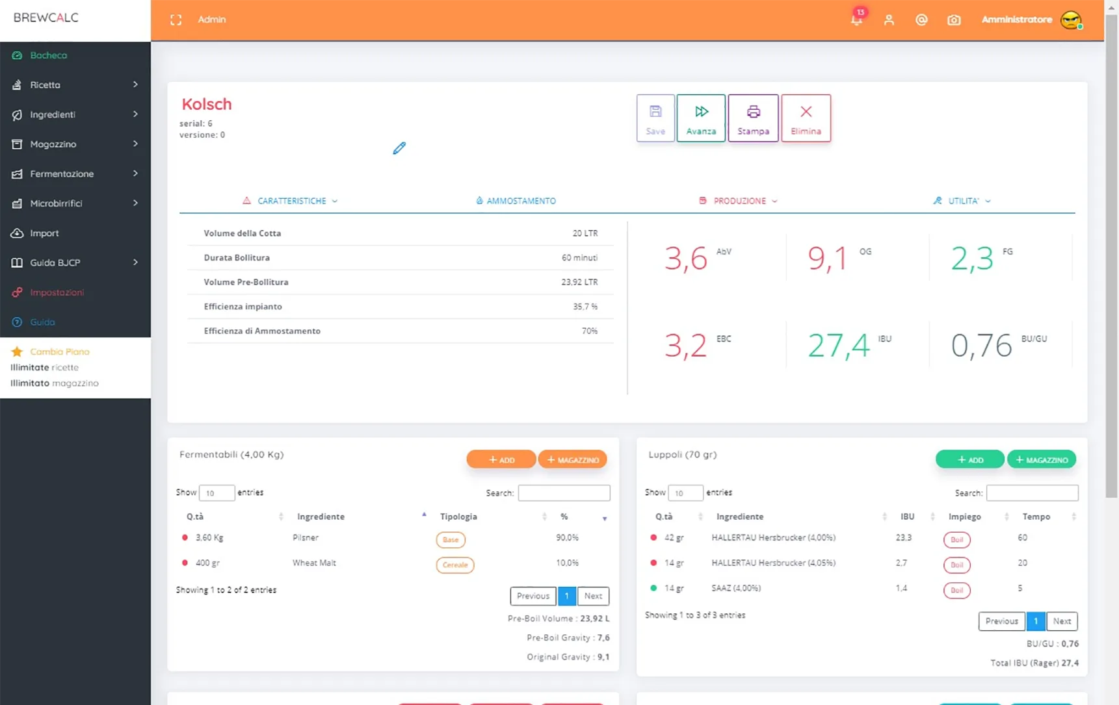Expand the Ricetta sidebar menu

(x=75, y=84)
